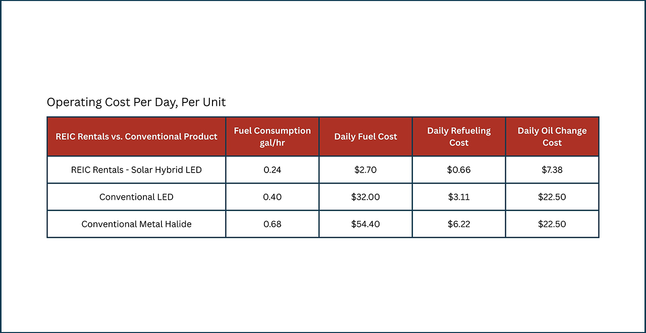Image resolution: width=646 pixels, height=333 pixels.
Task: Select the 0.68 fuel consumption cell
Action: click(273, 224)
